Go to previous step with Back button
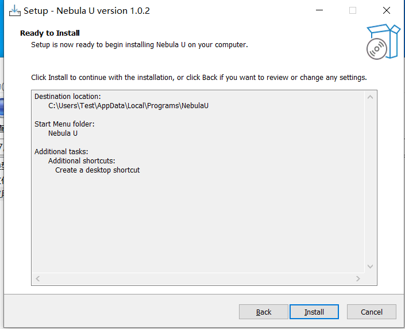Screen dimensions: 405x329 pos(264,312)
